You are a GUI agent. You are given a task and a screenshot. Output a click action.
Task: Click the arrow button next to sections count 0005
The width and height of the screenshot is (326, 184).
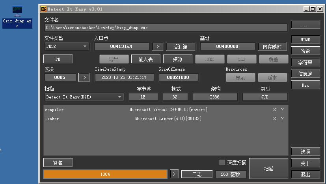tap(84, 77)
